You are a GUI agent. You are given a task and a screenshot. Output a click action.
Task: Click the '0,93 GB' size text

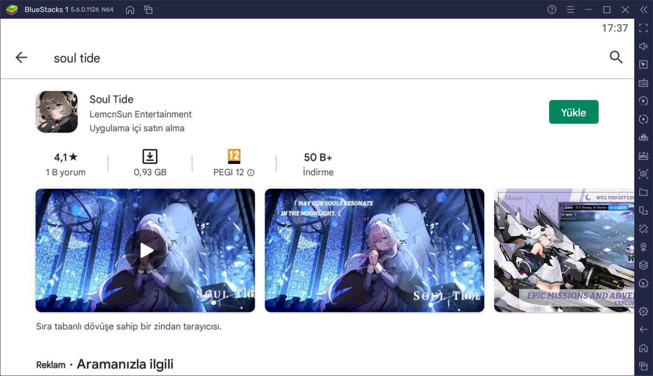(150, 172)
